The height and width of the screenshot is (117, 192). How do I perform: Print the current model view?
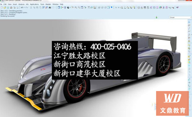11,8
